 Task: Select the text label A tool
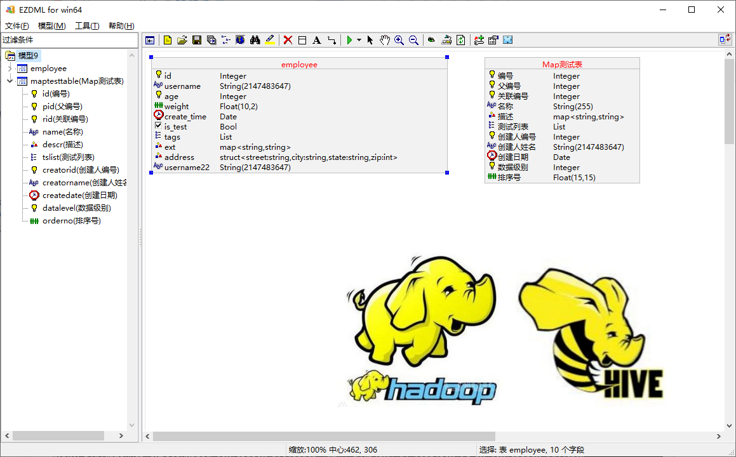coord(317,41)
